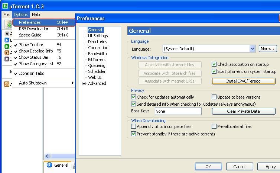
Task: Enable Update to beta versions
Action: tap(214, 97)
